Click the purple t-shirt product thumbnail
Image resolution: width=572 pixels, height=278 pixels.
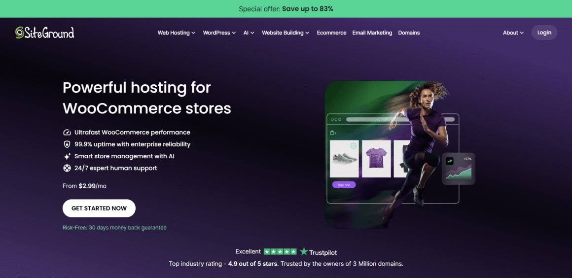[376, 159]
